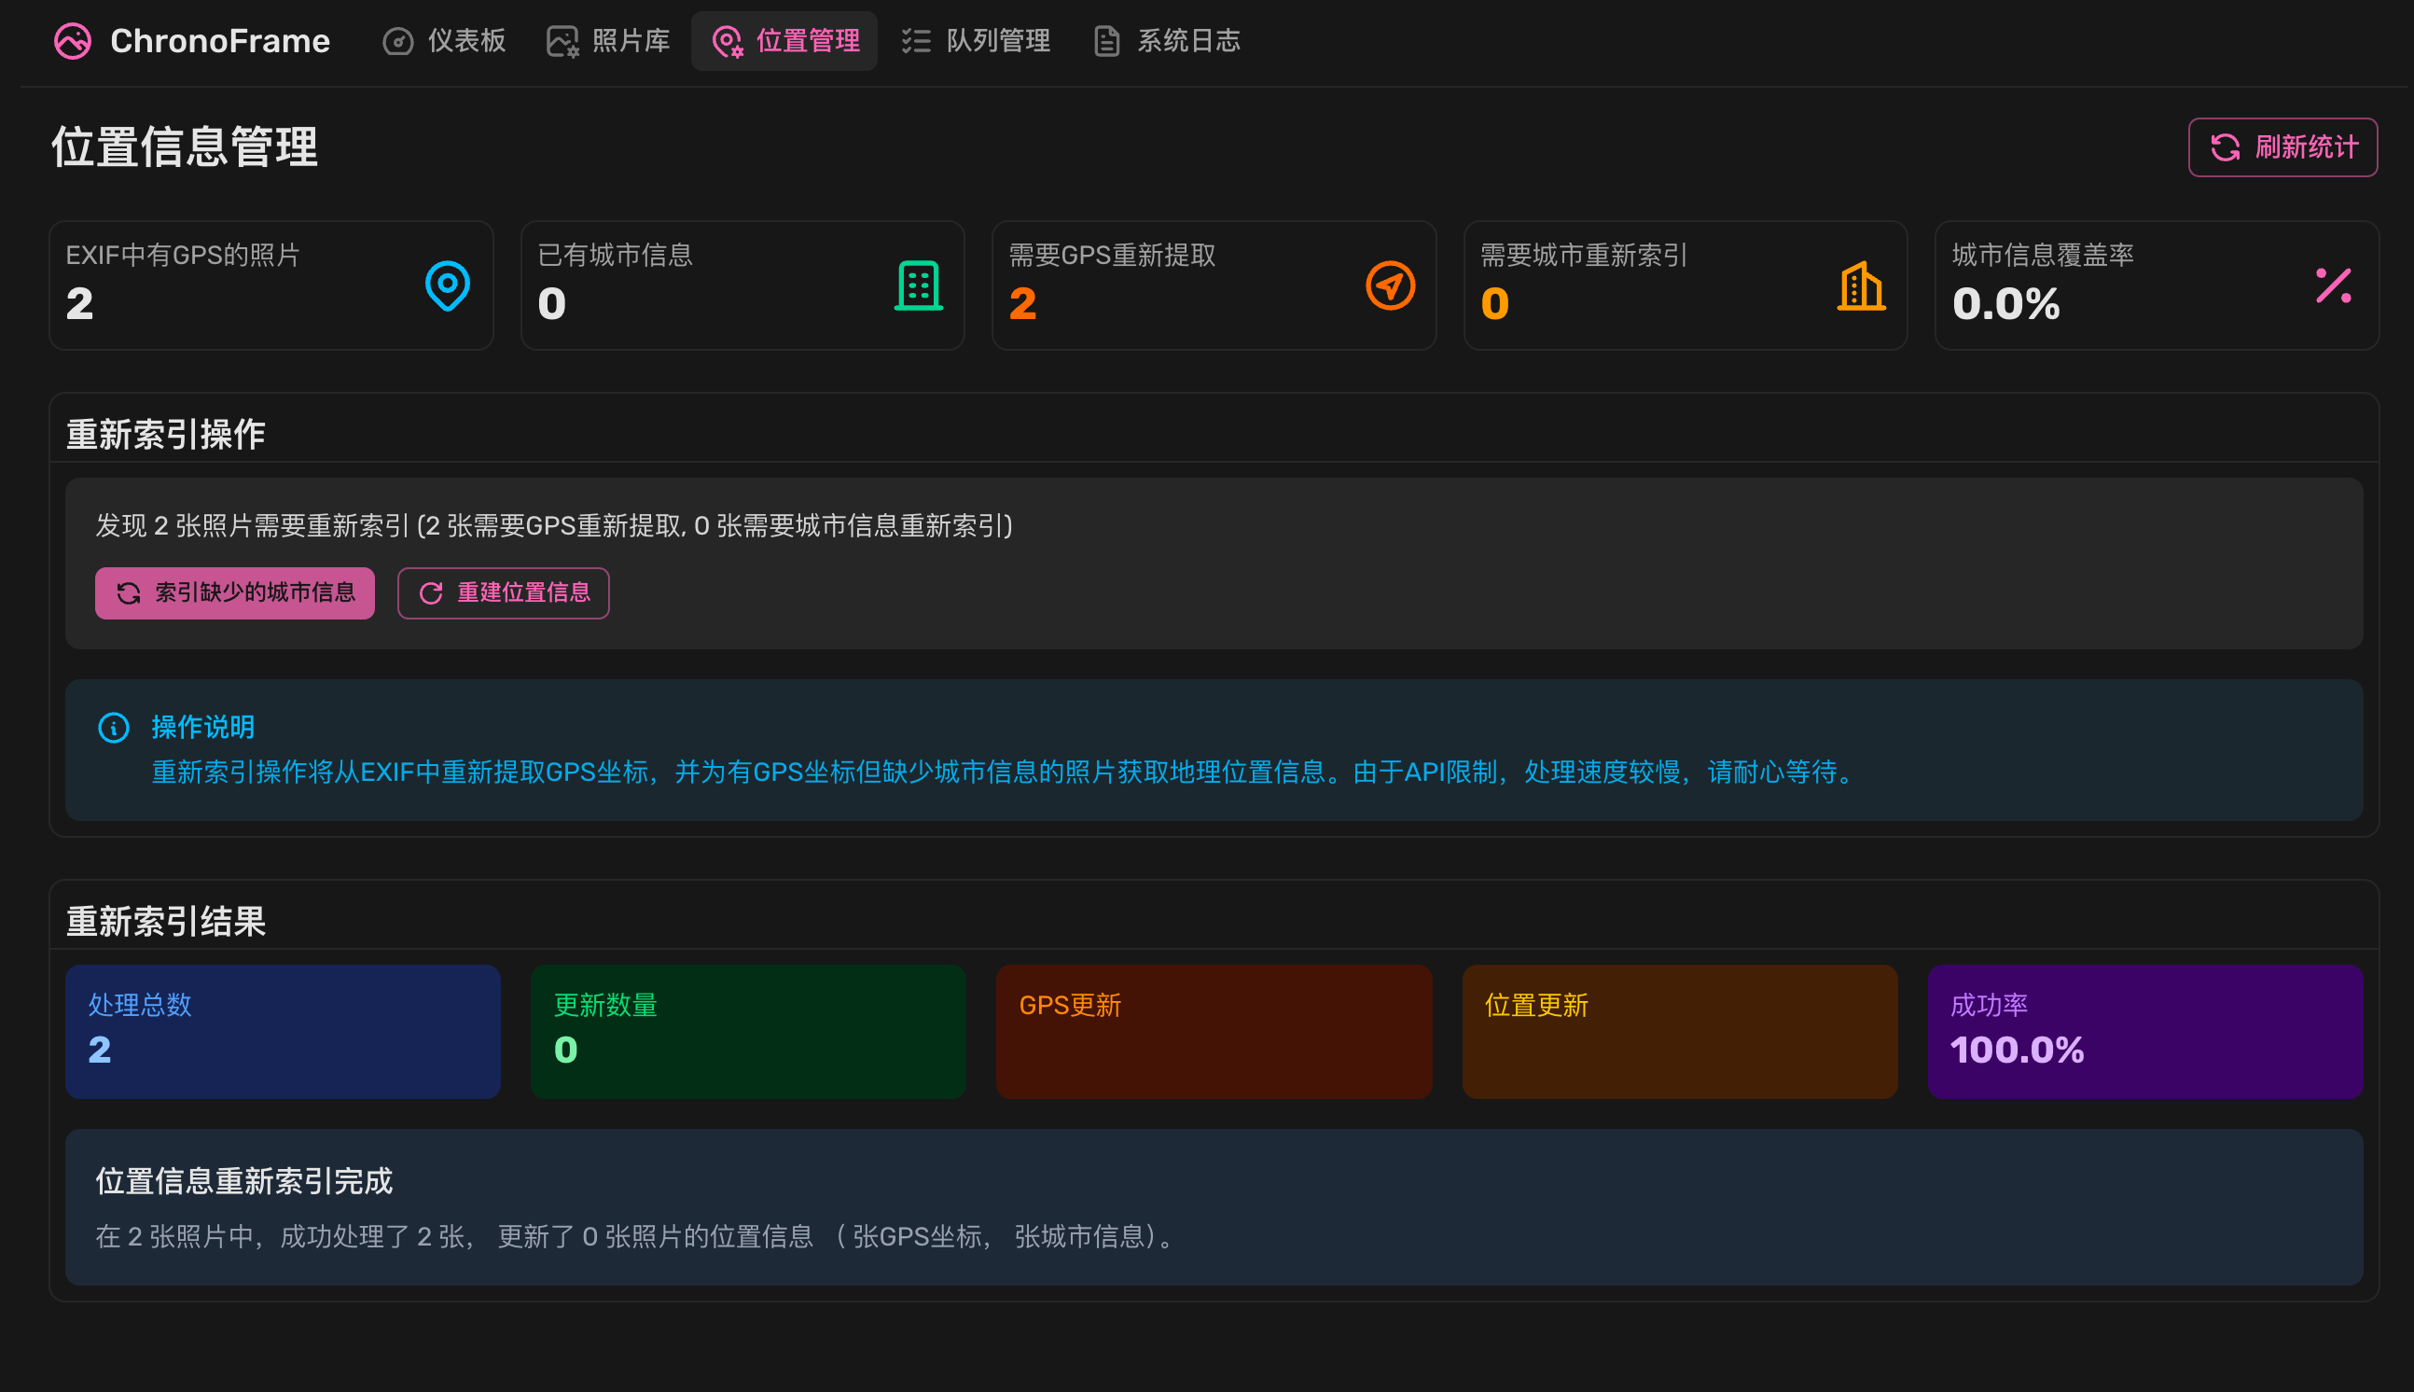Click the 处理总数 blue result card

pyautogui.click(x=283, y=1031)
